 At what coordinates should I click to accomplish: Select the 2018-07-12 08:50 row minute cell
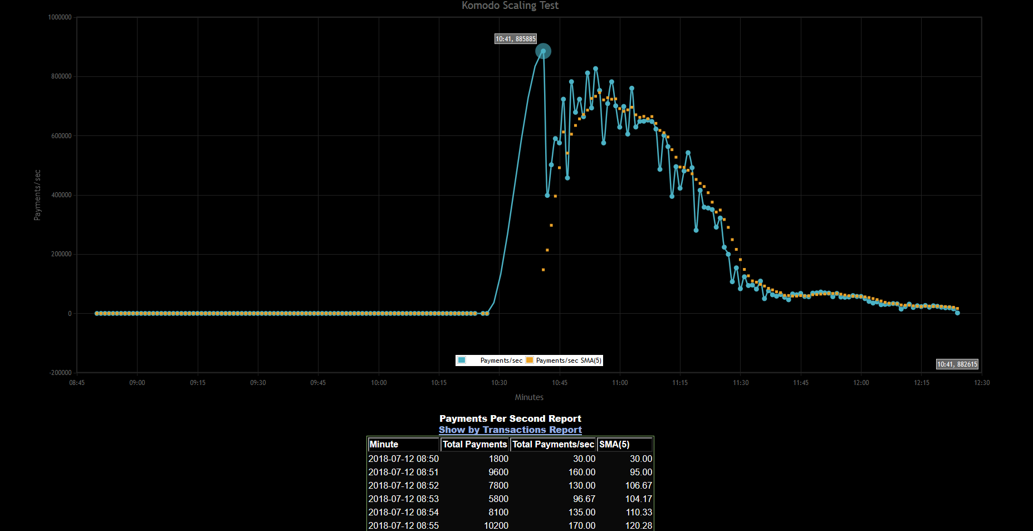(x=404, y=459)
